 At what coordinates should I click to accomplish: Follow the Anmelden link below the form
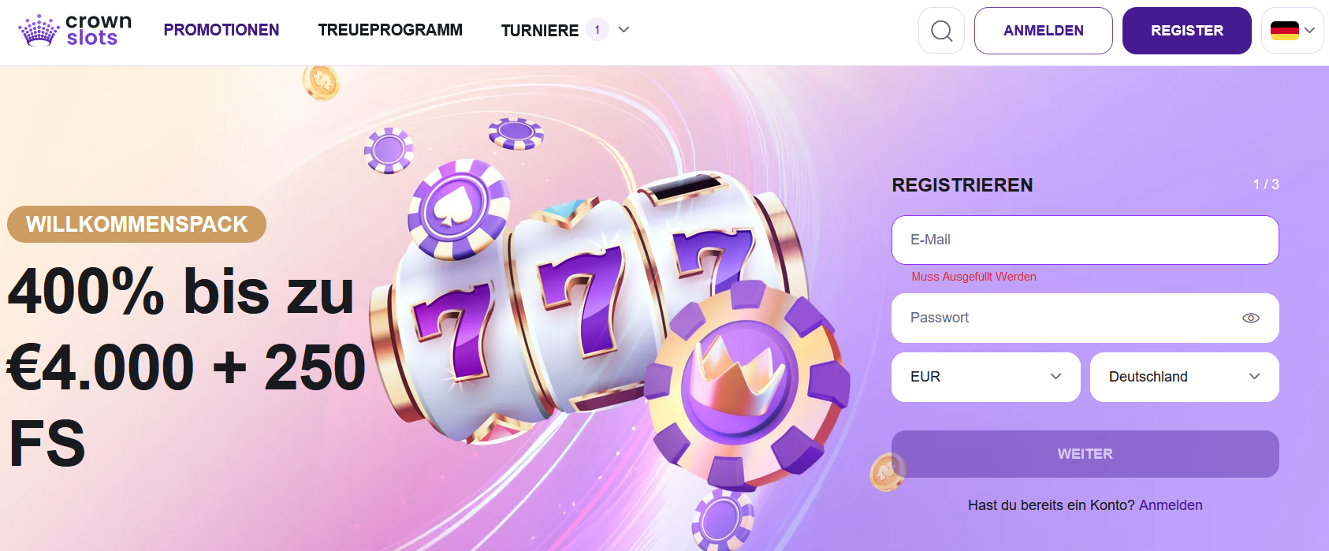click(x=1171, y=505)
